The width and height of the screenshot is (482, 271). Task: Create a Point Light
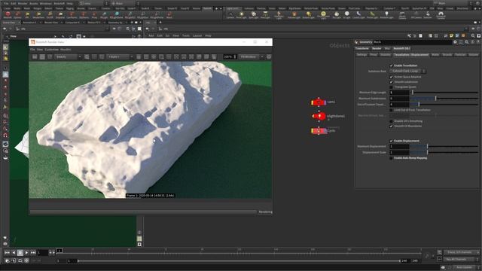click(x=241, y=15)
